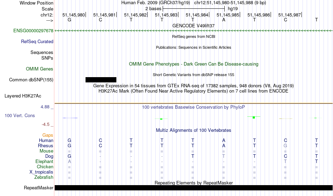This screenshot has width=333, height=196.
Task: Click Publications: Sequences in Scientific Articles title
Action: (193, 47)
